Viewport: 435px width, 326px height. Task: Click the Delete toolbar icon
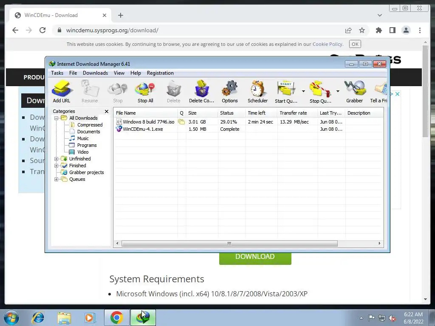pyautogui.click(x=174, y=92)
